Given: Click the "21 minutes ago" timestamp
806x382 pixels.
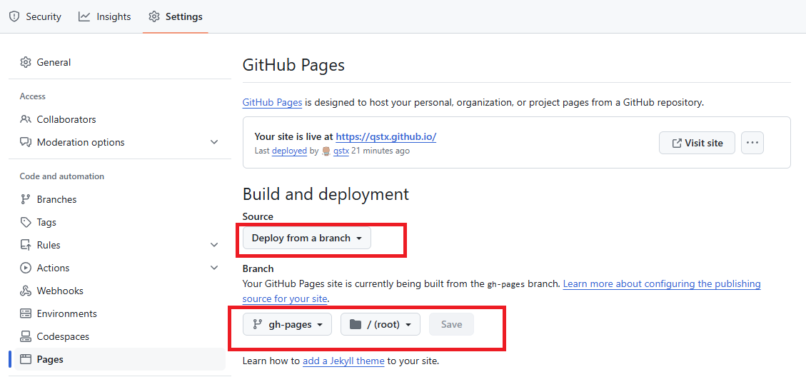Looking at the screenshot, I should coord(381,151).
